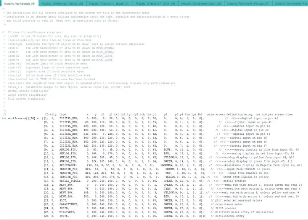Click the SERIAL_SCROLL type entry

click(70, 181)
